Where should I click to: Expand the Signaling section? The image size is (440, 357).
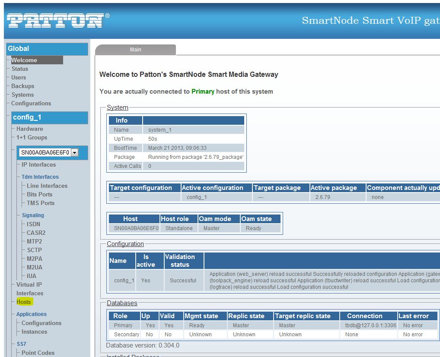coord(33,215)
